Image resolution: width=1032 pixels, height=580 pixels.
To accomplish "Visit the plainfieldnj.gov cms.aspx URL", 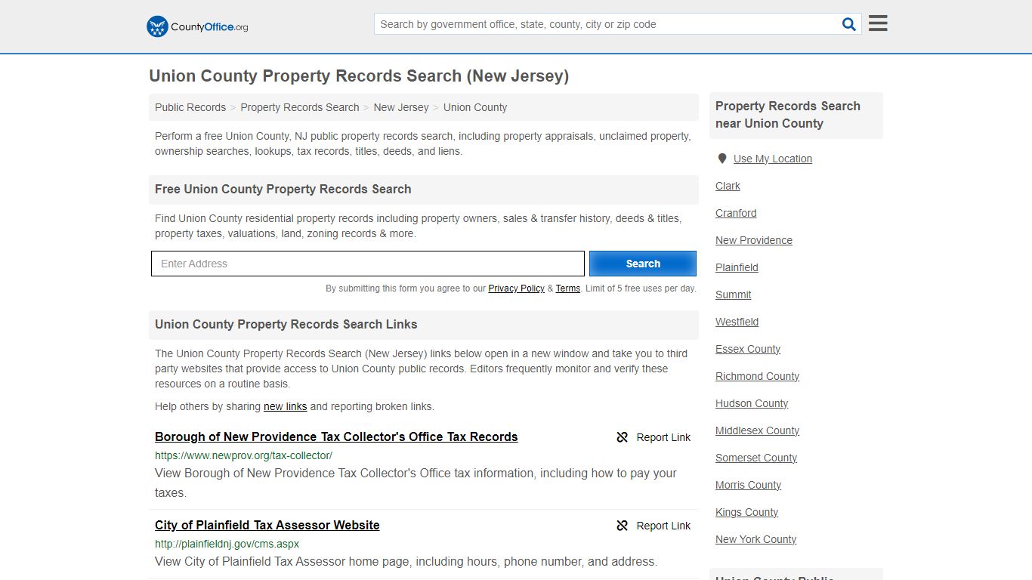I will point(227,544).
